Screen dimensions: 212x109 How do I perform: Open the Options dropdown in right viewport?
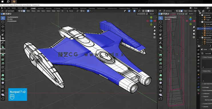tap(192, 14)
